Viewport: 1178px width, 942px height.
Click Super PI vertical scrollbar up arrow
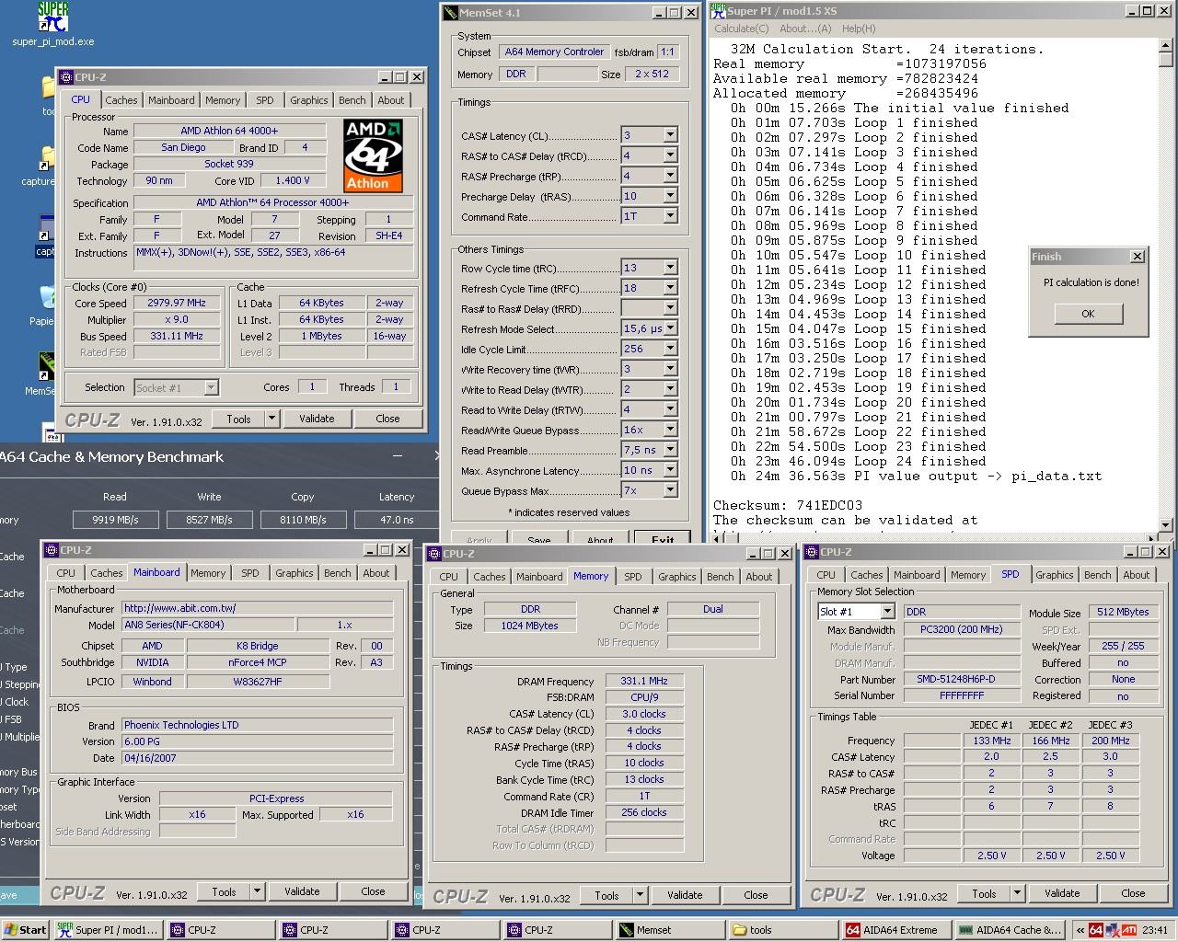click(x=1166, y=46)
